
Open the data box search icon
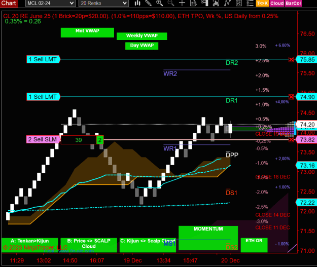point(193,3)
